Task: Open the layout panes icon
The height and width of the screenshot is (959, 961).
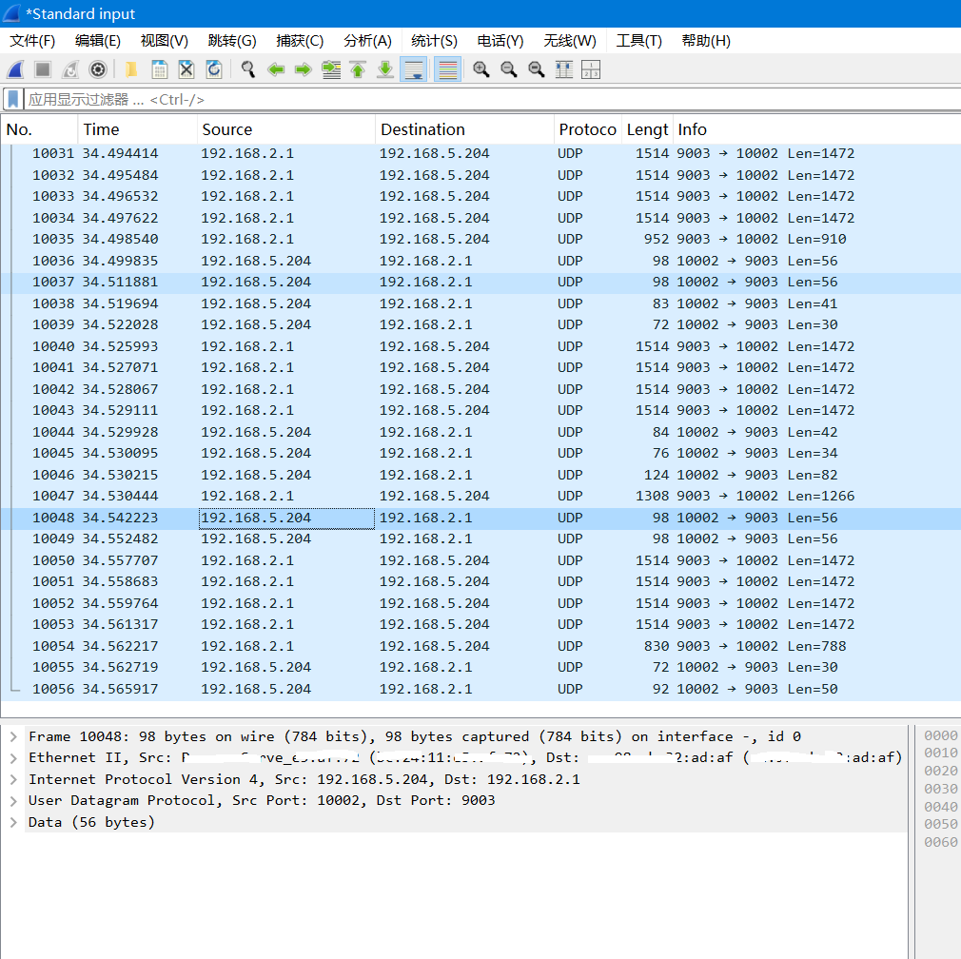Action: tap(591, 69)
